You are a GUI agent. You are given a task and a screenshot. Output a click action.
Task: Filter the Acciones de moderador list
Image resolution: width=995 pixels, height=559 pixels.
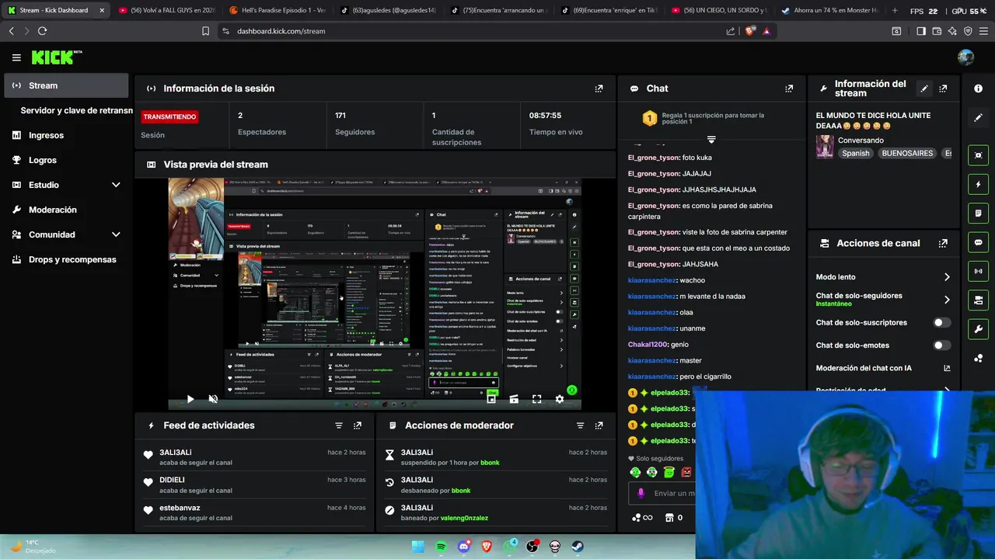point(580,425)
